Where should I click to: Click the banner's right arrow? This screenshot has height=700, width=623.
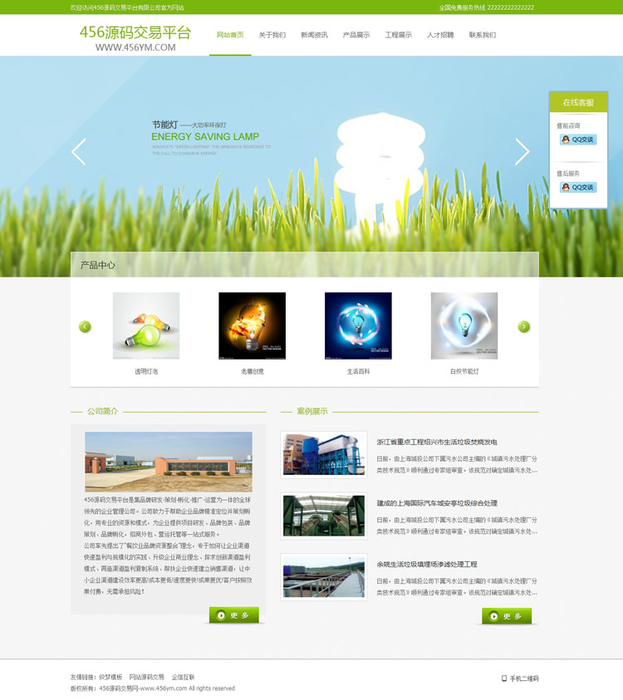pyautogui.click(x=522, y=152)
